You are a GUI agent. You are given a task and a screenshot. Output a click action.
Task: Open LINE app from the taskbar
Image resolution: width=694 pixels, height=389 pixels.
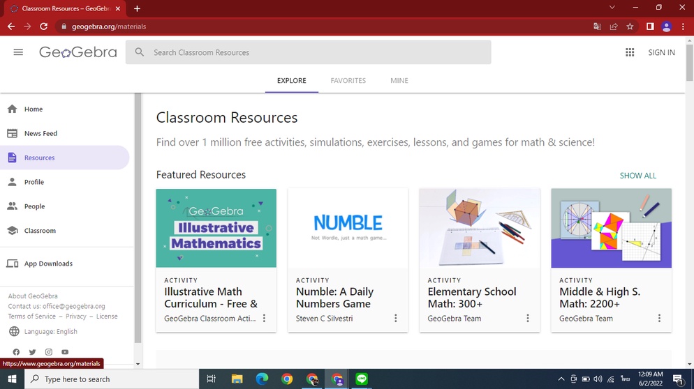362,379
